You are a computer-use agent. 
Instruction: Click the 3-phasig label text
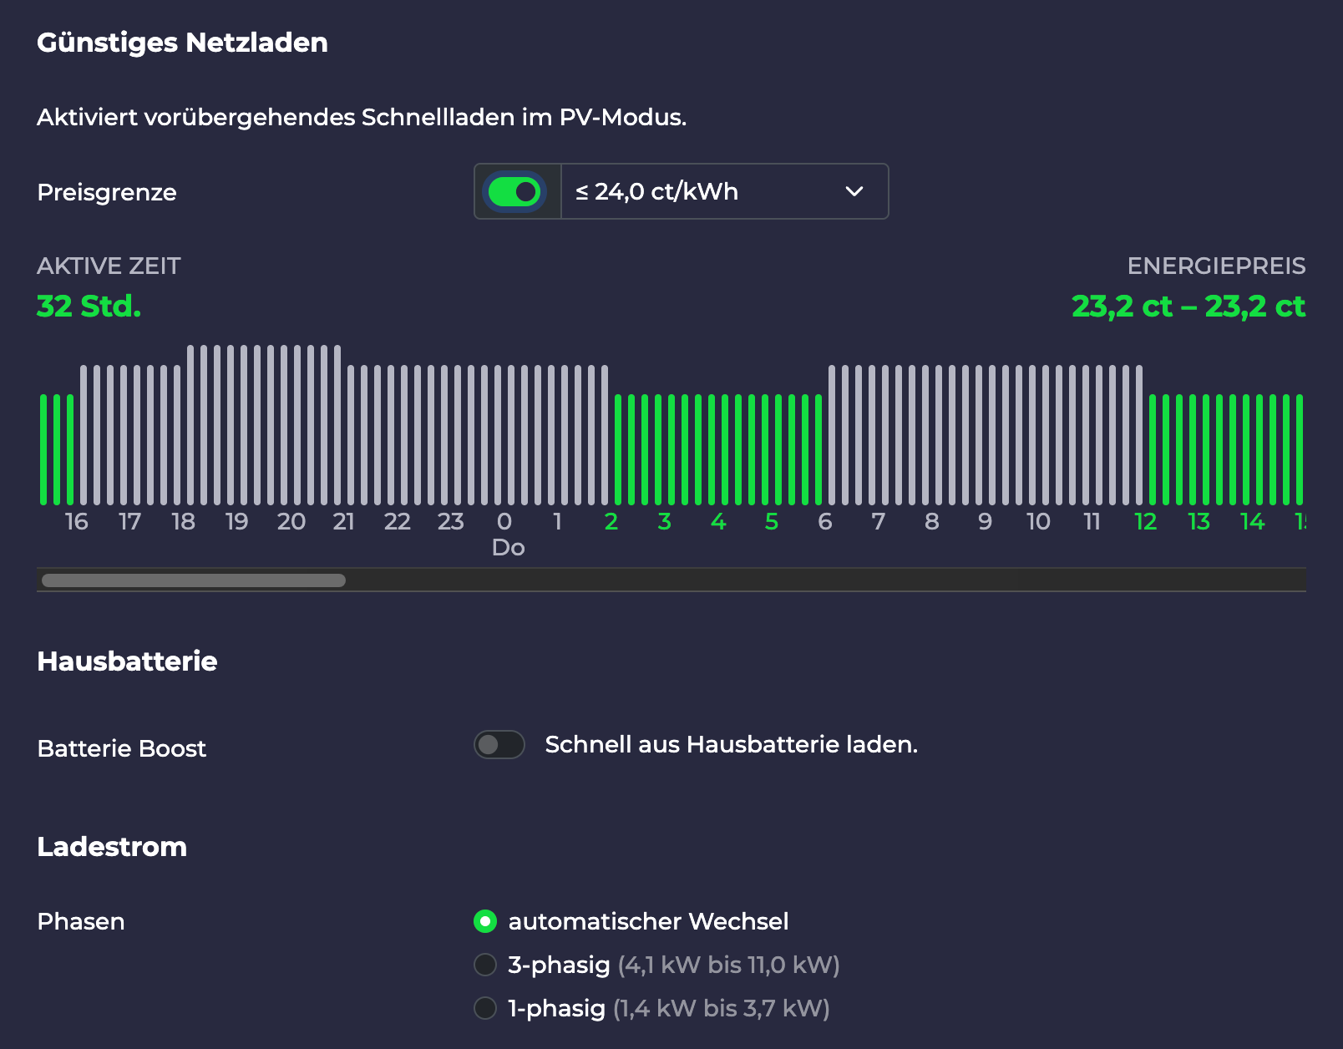pyautogui.click(x=559, y=965)
